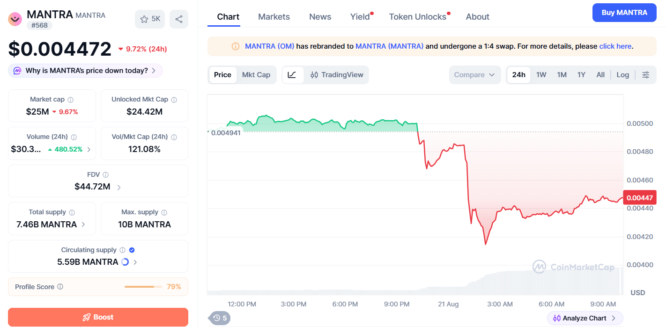Click the share icon button

pos(179,19)
